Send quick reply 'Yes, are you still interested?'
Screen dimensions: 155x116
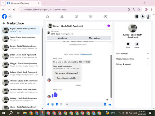point(67,73)
